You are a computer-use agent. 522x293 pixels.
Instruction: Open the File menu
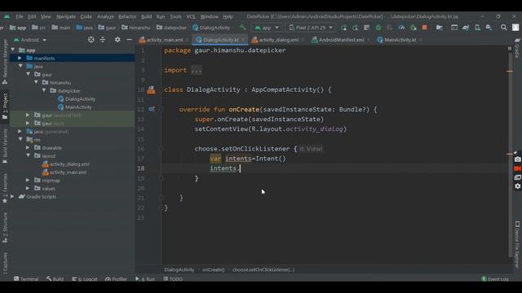pos(20,16)
